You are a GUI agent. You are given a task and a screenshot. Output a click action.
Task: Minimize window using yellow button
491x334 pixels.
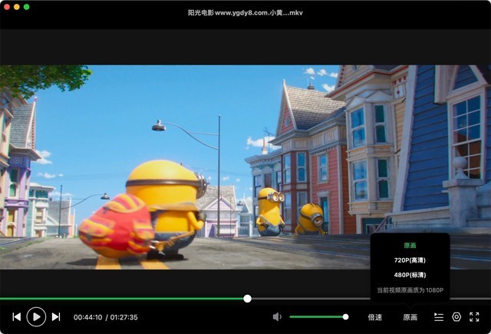pyautogui.click(x=17, y=7)
